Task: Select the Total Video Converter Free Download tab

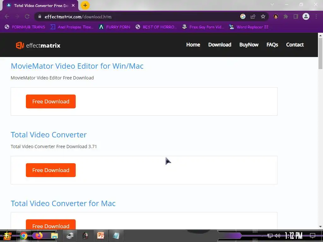Action: pyautogui.click(x=40, y=6)
